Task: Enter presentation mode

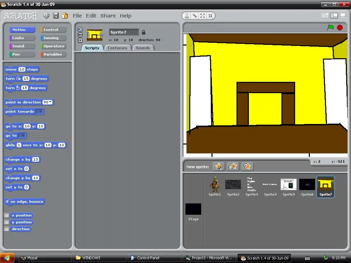Action: [343, 16]
